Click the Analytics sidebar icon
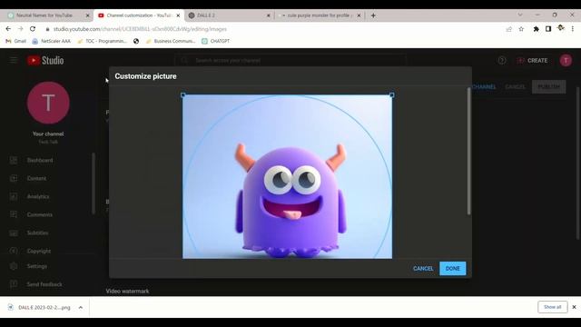581x327 pixels. (x=14, y=196)
